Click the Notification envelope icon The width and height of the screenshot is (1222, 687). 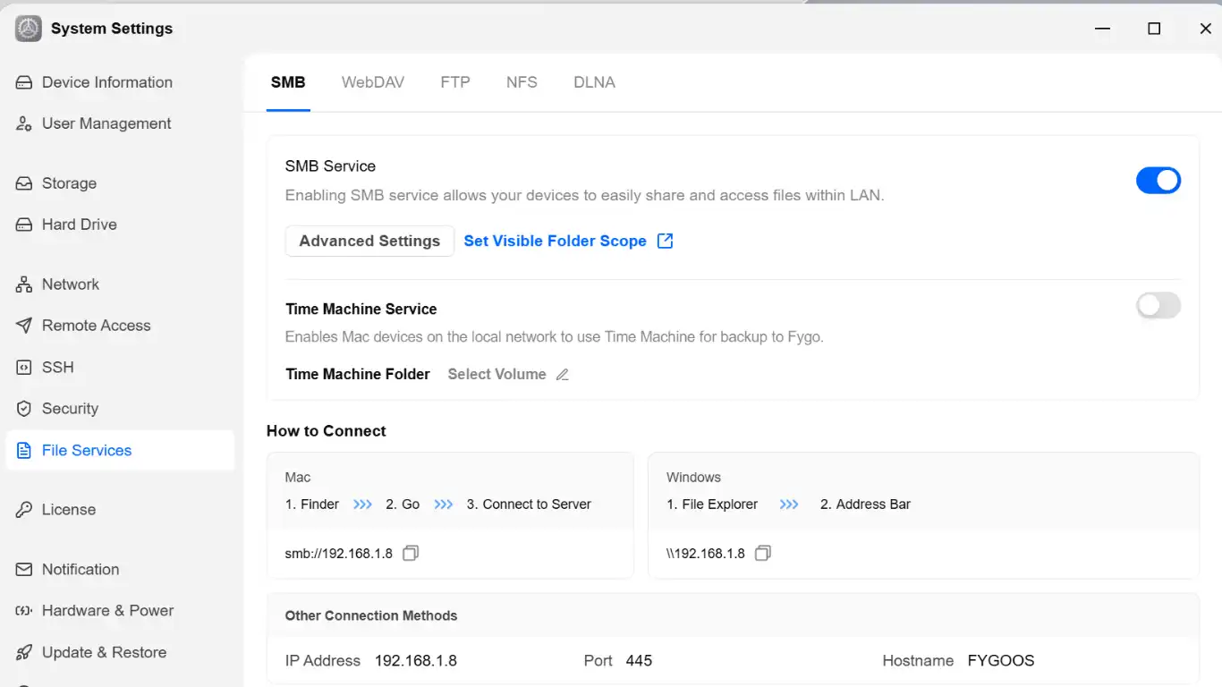pyautogui.click(x=24, y=570)
